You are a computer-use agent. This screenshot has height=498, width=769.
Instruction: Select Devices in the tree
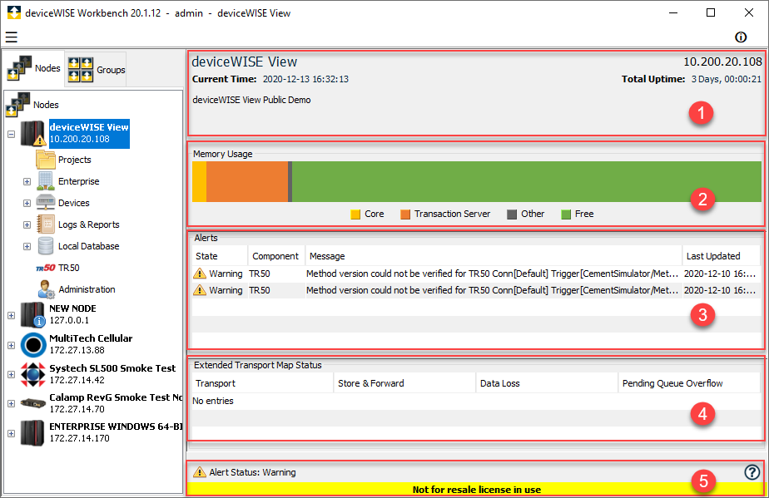click(73, 203)
